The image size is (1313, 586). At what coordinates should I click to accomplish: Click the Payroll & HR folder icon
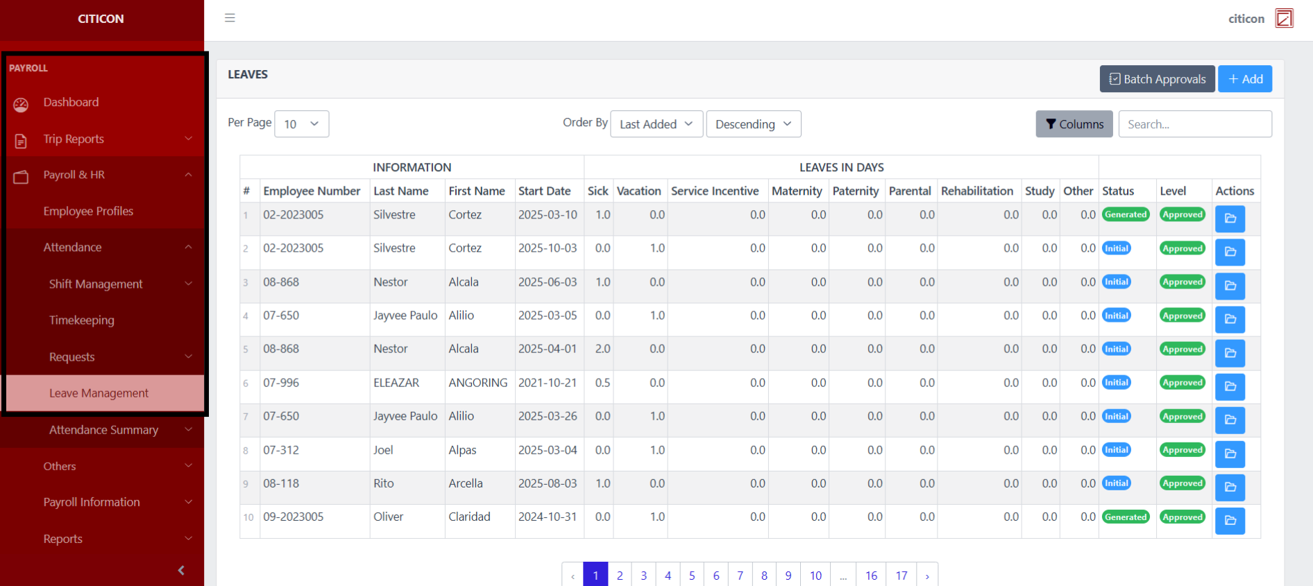click(x=21, y=177)
